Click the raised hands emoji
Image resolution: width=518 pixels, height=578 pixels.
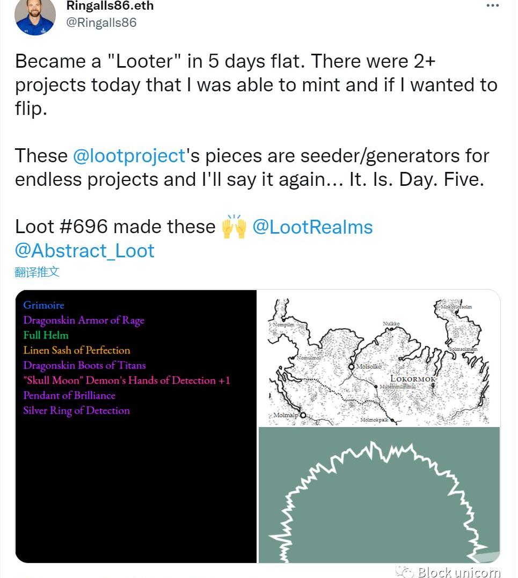tap(234, 226)
